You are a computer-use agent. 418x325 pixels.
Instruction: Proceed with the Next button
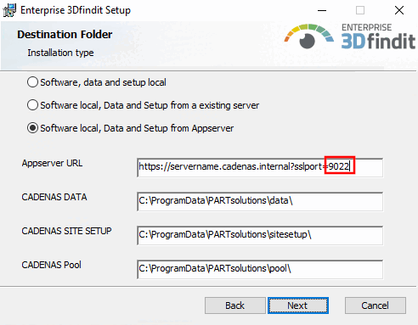pos(298,305)
